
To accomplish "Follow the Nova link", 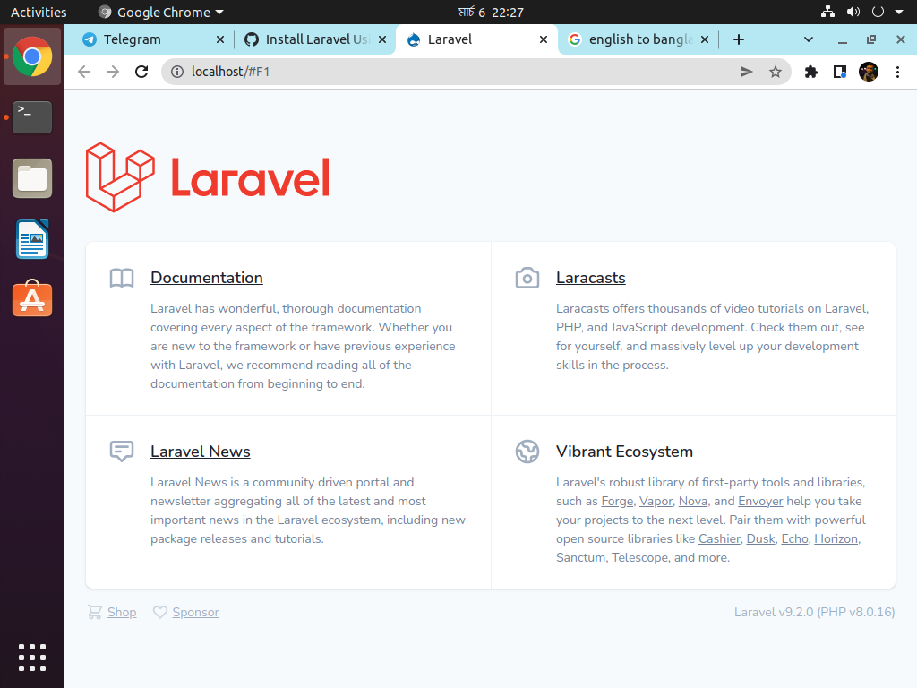I will click(x=693, y=501).
